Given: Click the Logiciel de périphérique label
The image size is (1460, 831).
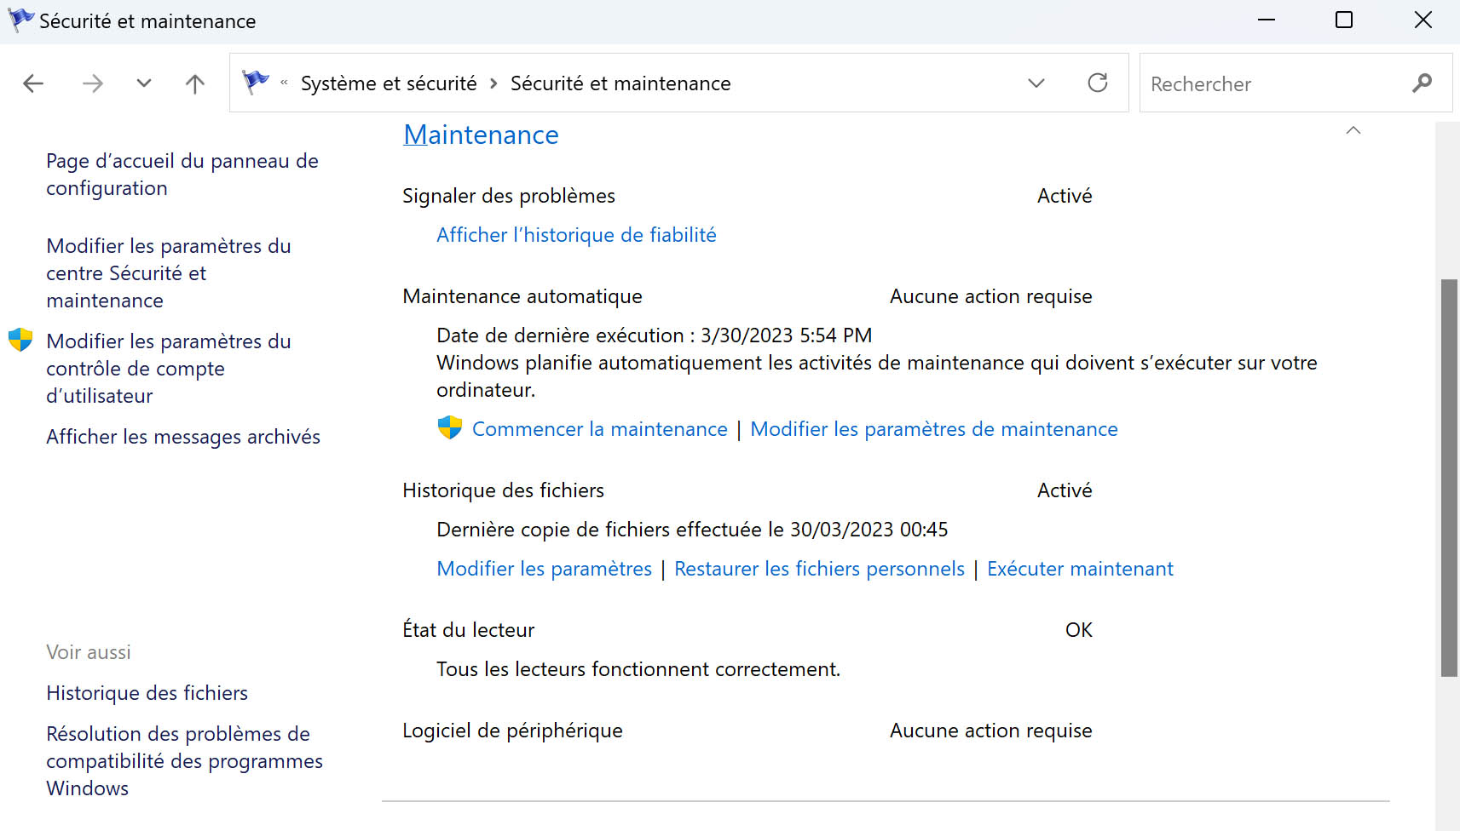Looking at the screenshot, I should pos(512,731).
